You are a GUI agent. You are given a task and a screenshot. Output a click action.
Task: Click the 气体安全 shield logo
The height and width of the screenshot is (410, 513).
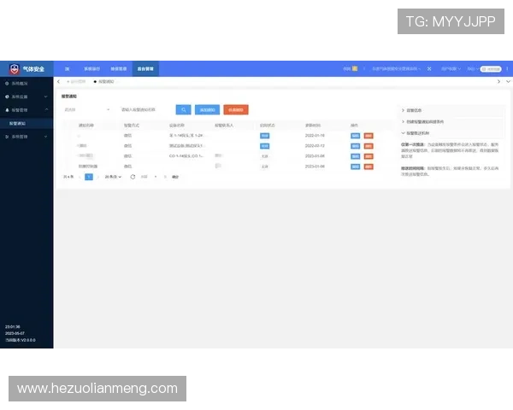click(15, 68)
